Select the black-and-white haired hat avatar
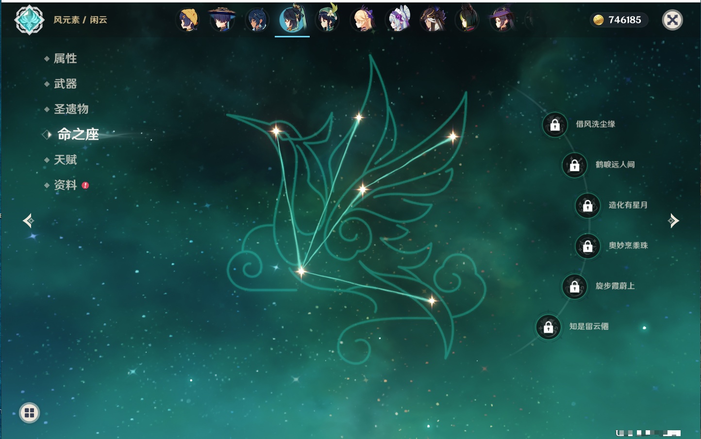This screenshot has height=439, width=701. click(x=433, y=20)
